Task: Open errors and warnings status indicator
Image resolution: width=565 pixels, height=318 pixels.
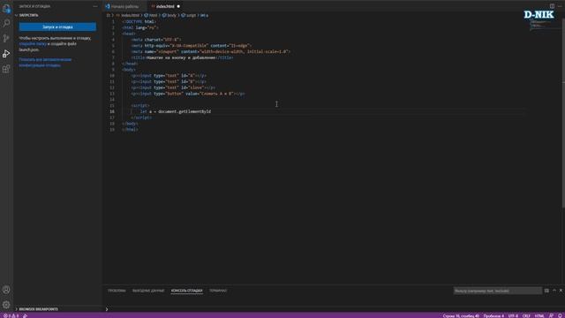Action: pyautogui.click(x=11, y=315)
